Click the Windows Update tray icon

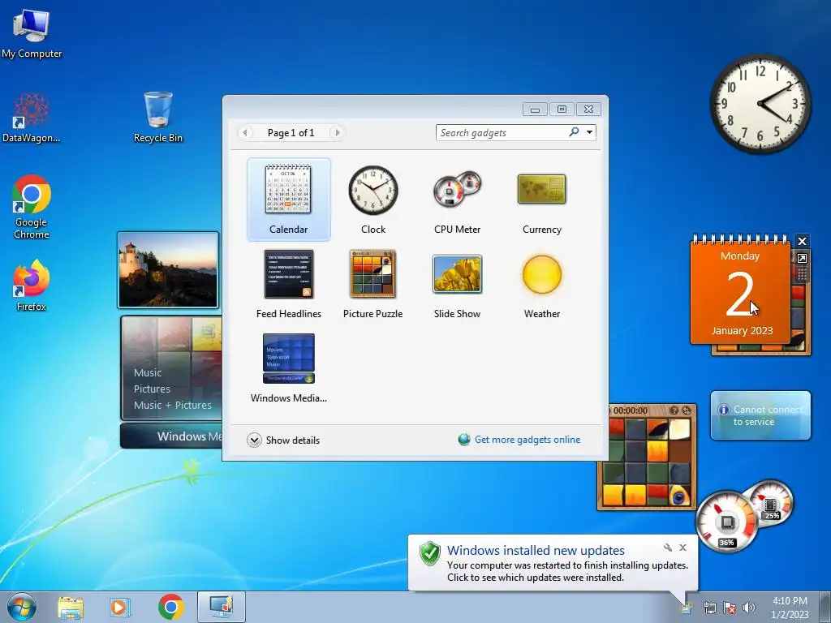pyautogui.click(x=687, y=608)
